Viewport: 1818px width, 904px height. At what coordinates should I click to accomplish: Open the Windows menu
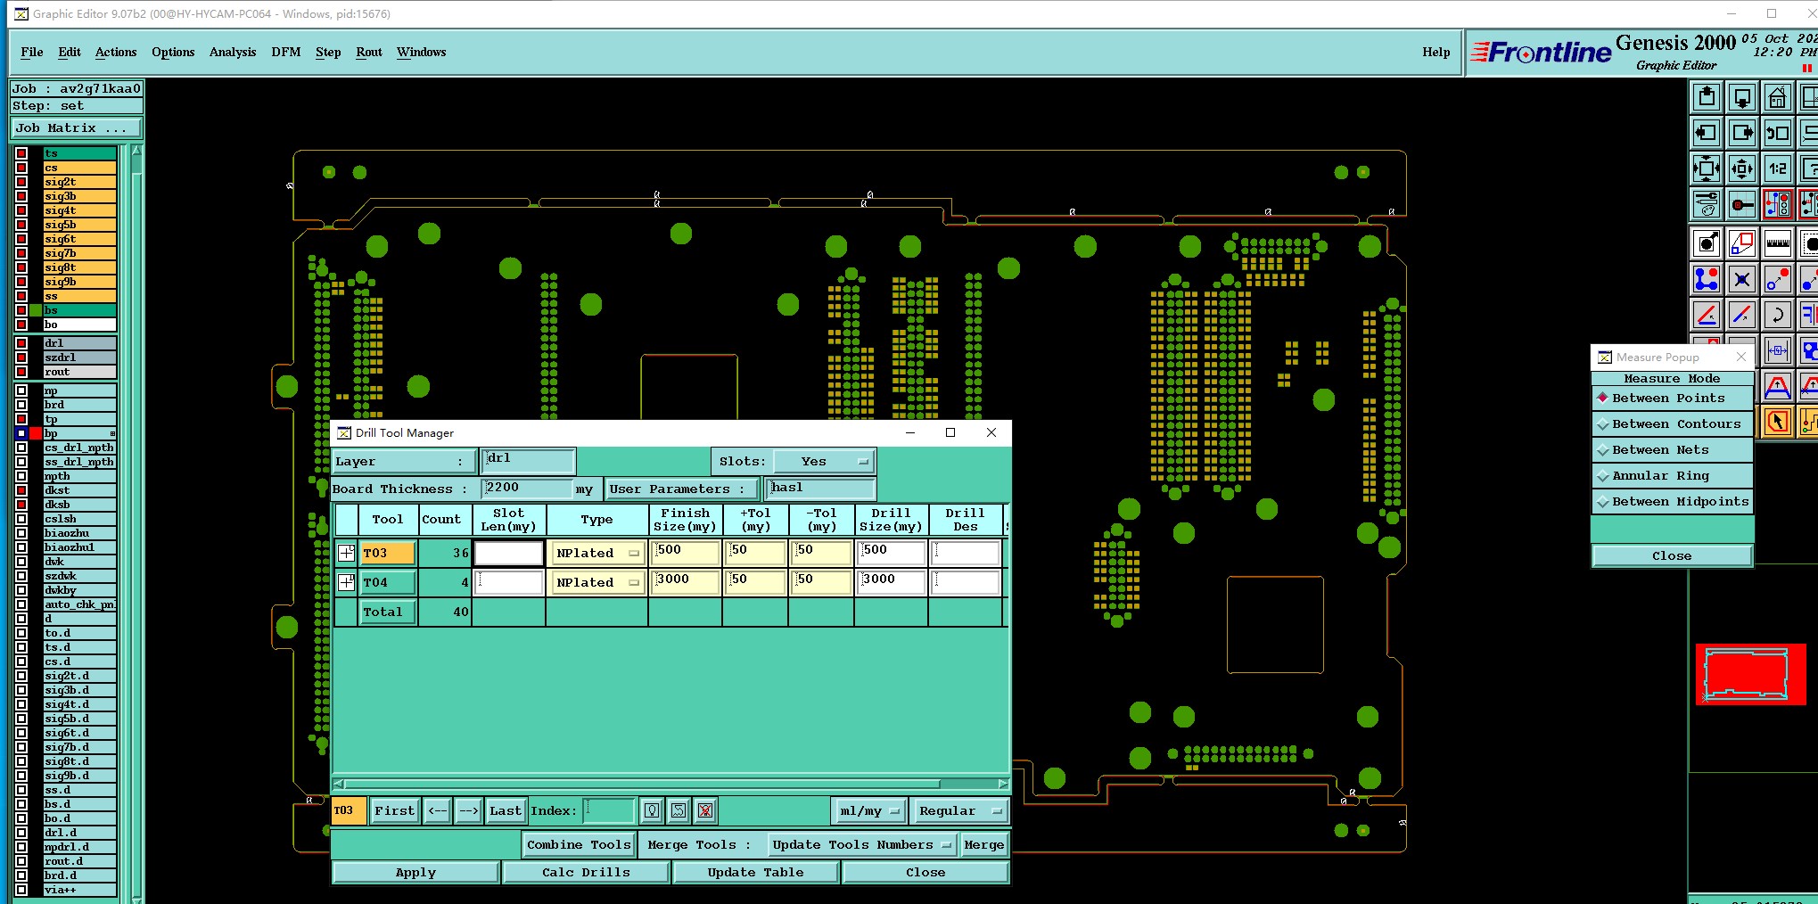[x=422, y=53]
